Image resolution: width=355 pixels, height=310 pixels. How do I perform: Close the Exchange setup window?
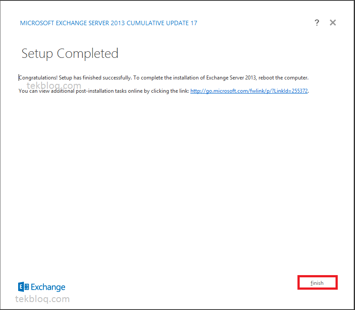[333, 23]
